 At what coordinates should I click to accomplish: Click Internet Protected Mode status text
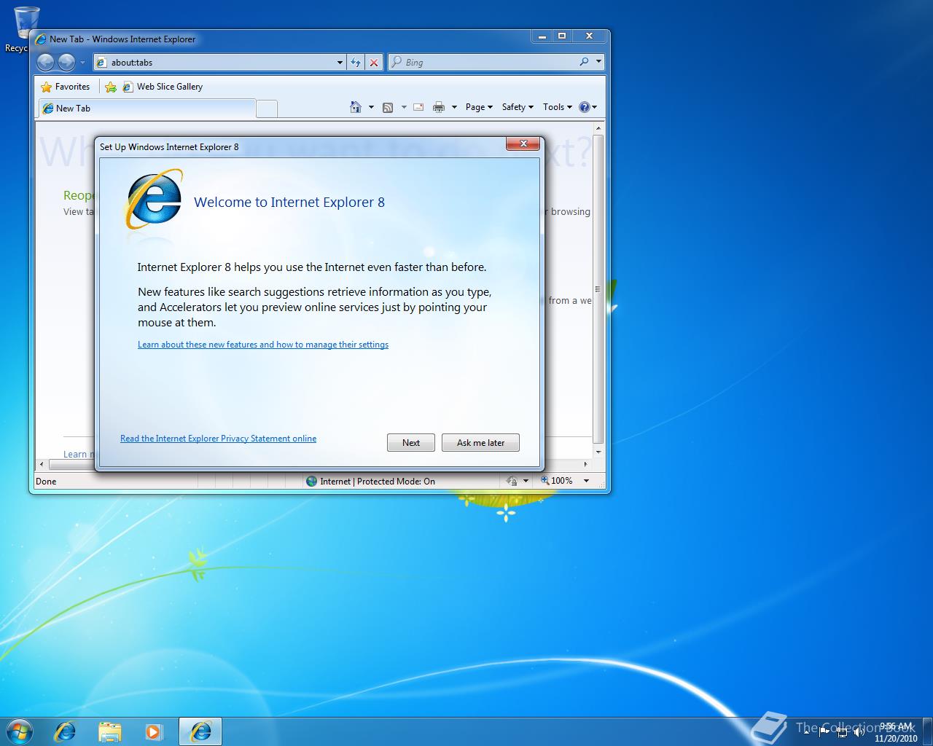click(377, 482)
